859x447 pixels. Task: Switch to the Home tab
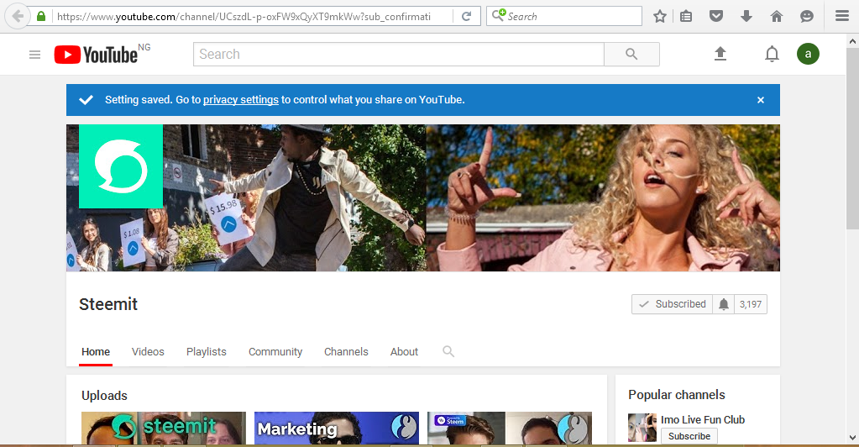click(96, 351)
